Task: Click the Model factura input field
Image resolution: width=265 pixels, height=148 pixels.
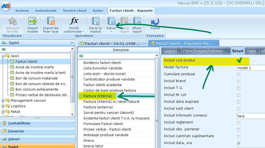Action: click(x=251, y=68)
